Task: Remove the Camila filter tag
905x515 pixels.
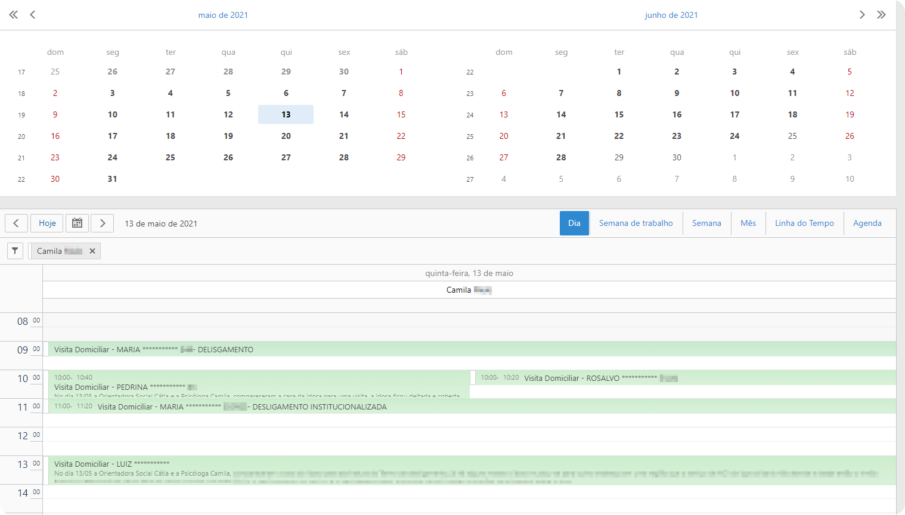Action: (x=92, y=251)
